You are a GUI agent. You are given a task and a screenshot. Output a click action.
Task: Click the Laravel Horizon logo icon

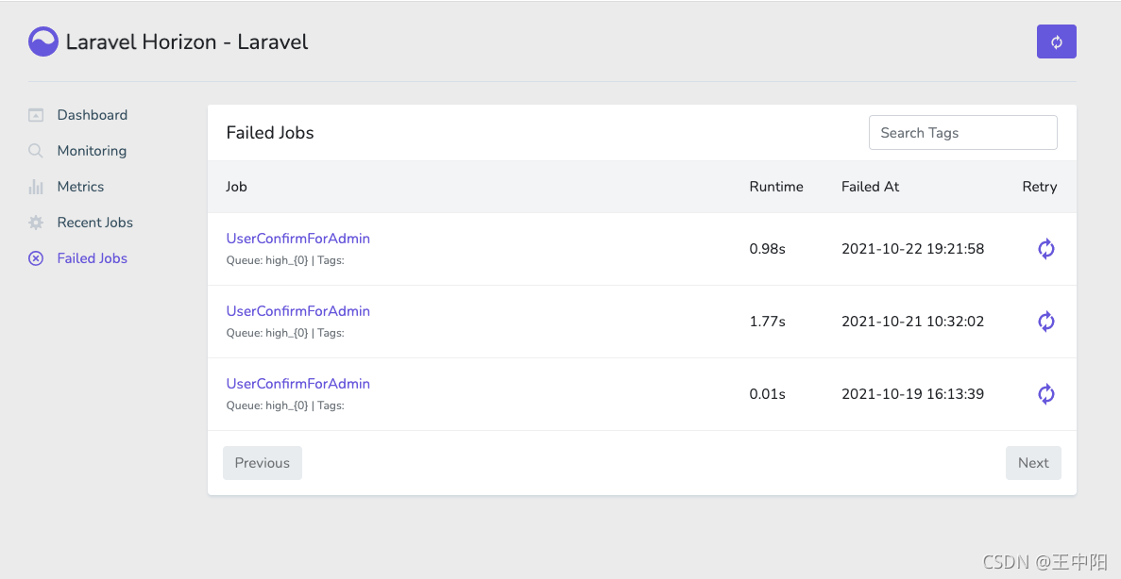point(43,41)
